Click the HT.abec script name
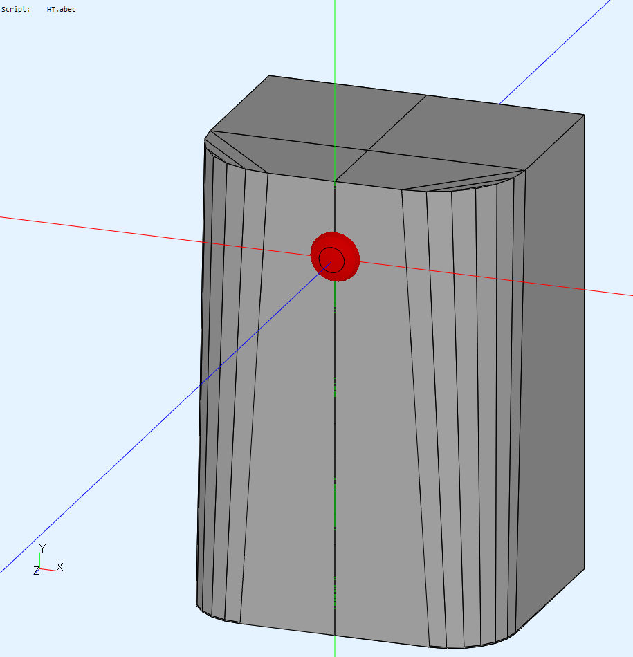The width and height of the screenshot is (633, 657). [x=61, y=10]
